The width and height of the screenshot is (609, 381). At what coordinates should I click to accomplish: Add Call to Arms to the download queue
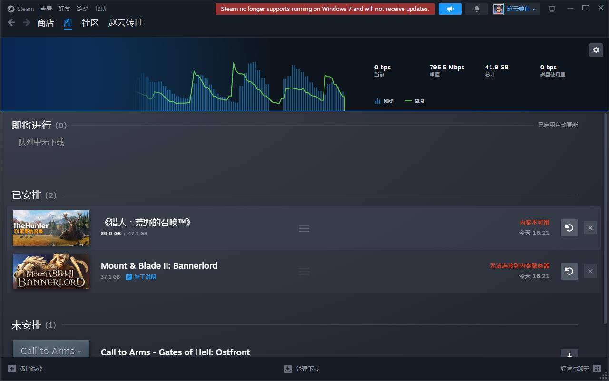[569, 355]
